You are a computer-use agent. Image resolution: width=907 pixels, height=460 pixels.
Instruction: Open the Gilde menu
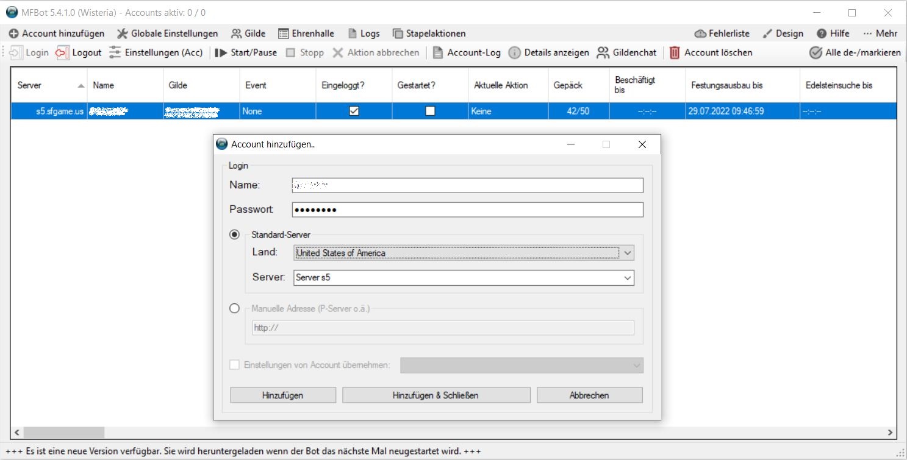point(248,34)
